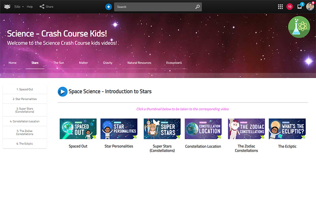Open the Zodiac Constellations video thumbnail
This screenshot has width=316, height=197.
(x=246, y=129)
